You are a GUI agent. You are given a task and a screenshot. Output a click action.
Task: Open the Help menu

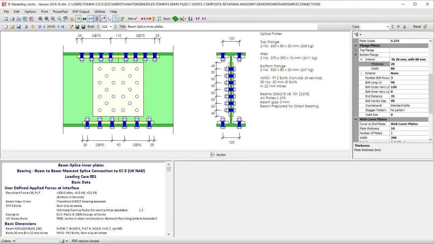[114, 12]
